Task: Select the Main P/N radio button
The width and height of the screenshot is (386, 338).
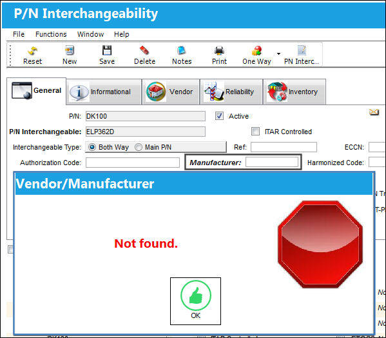Action: pos(139,147)
